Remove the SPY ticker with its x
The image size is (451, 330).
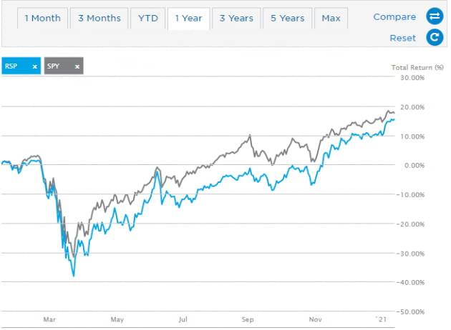[77, 66]
